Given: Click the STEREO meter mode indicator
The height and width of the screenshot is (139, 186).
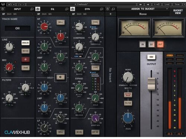Looking at the screenshot, I should 170,55.
